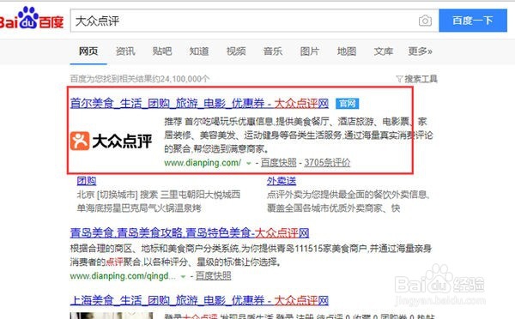The image size is (515, 319).
Task: Click the blue 官网 badge
Action: click(347, 104)
